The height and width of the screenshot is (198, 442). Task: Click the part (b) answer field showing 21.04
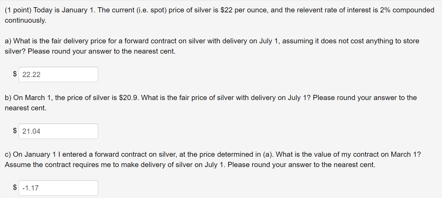(58, 131)
